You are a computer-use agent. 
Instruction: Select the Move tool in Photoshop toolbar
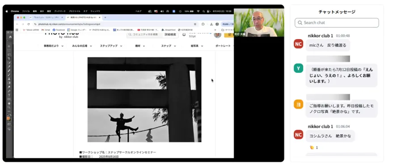pos(9,46)
